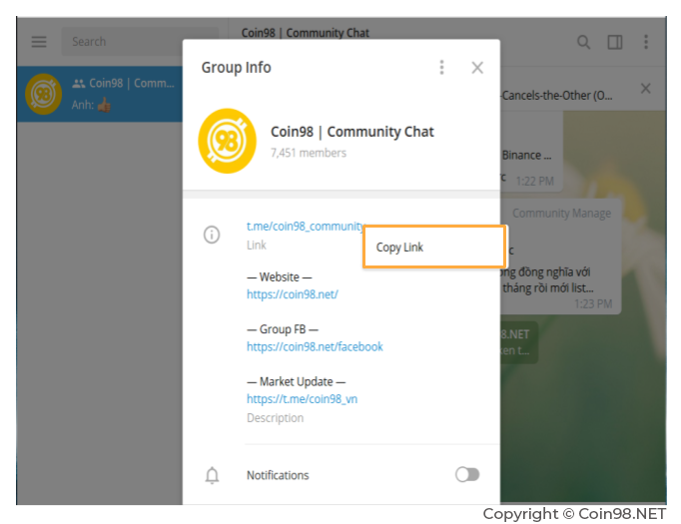681x524 pixels.
Task: Click the Description label
Action: (x=275, y=418)
